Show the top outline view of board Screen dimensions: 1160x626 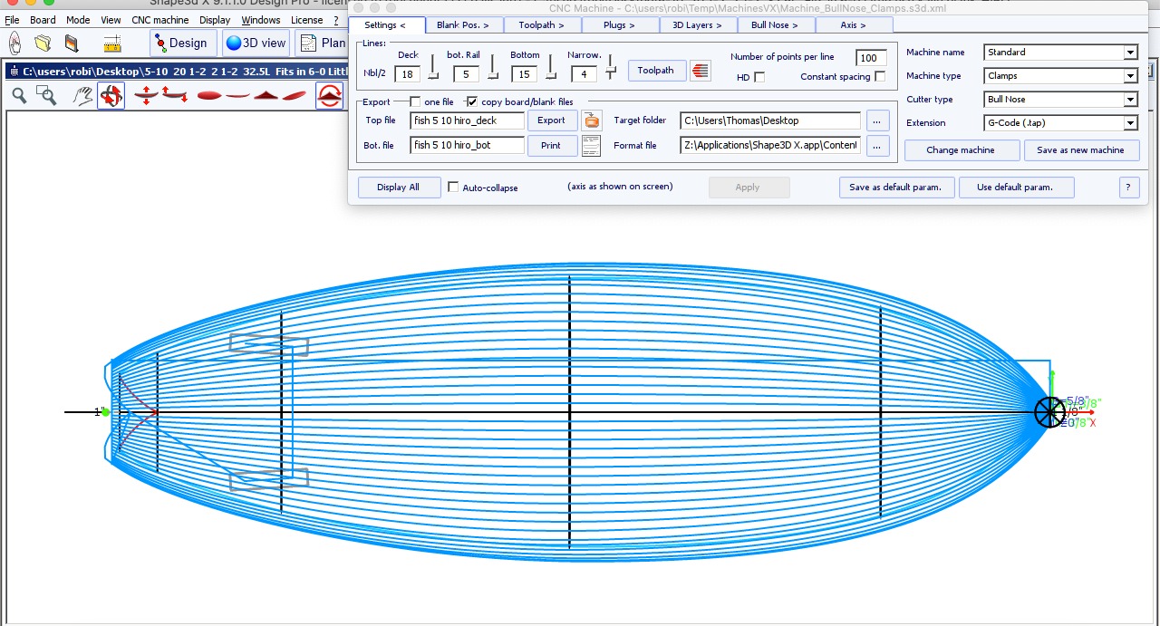(x=208, y=95)
